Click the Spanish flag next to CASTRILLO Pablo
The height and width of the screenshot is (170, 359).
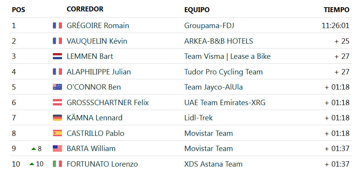tap(57, 133)
